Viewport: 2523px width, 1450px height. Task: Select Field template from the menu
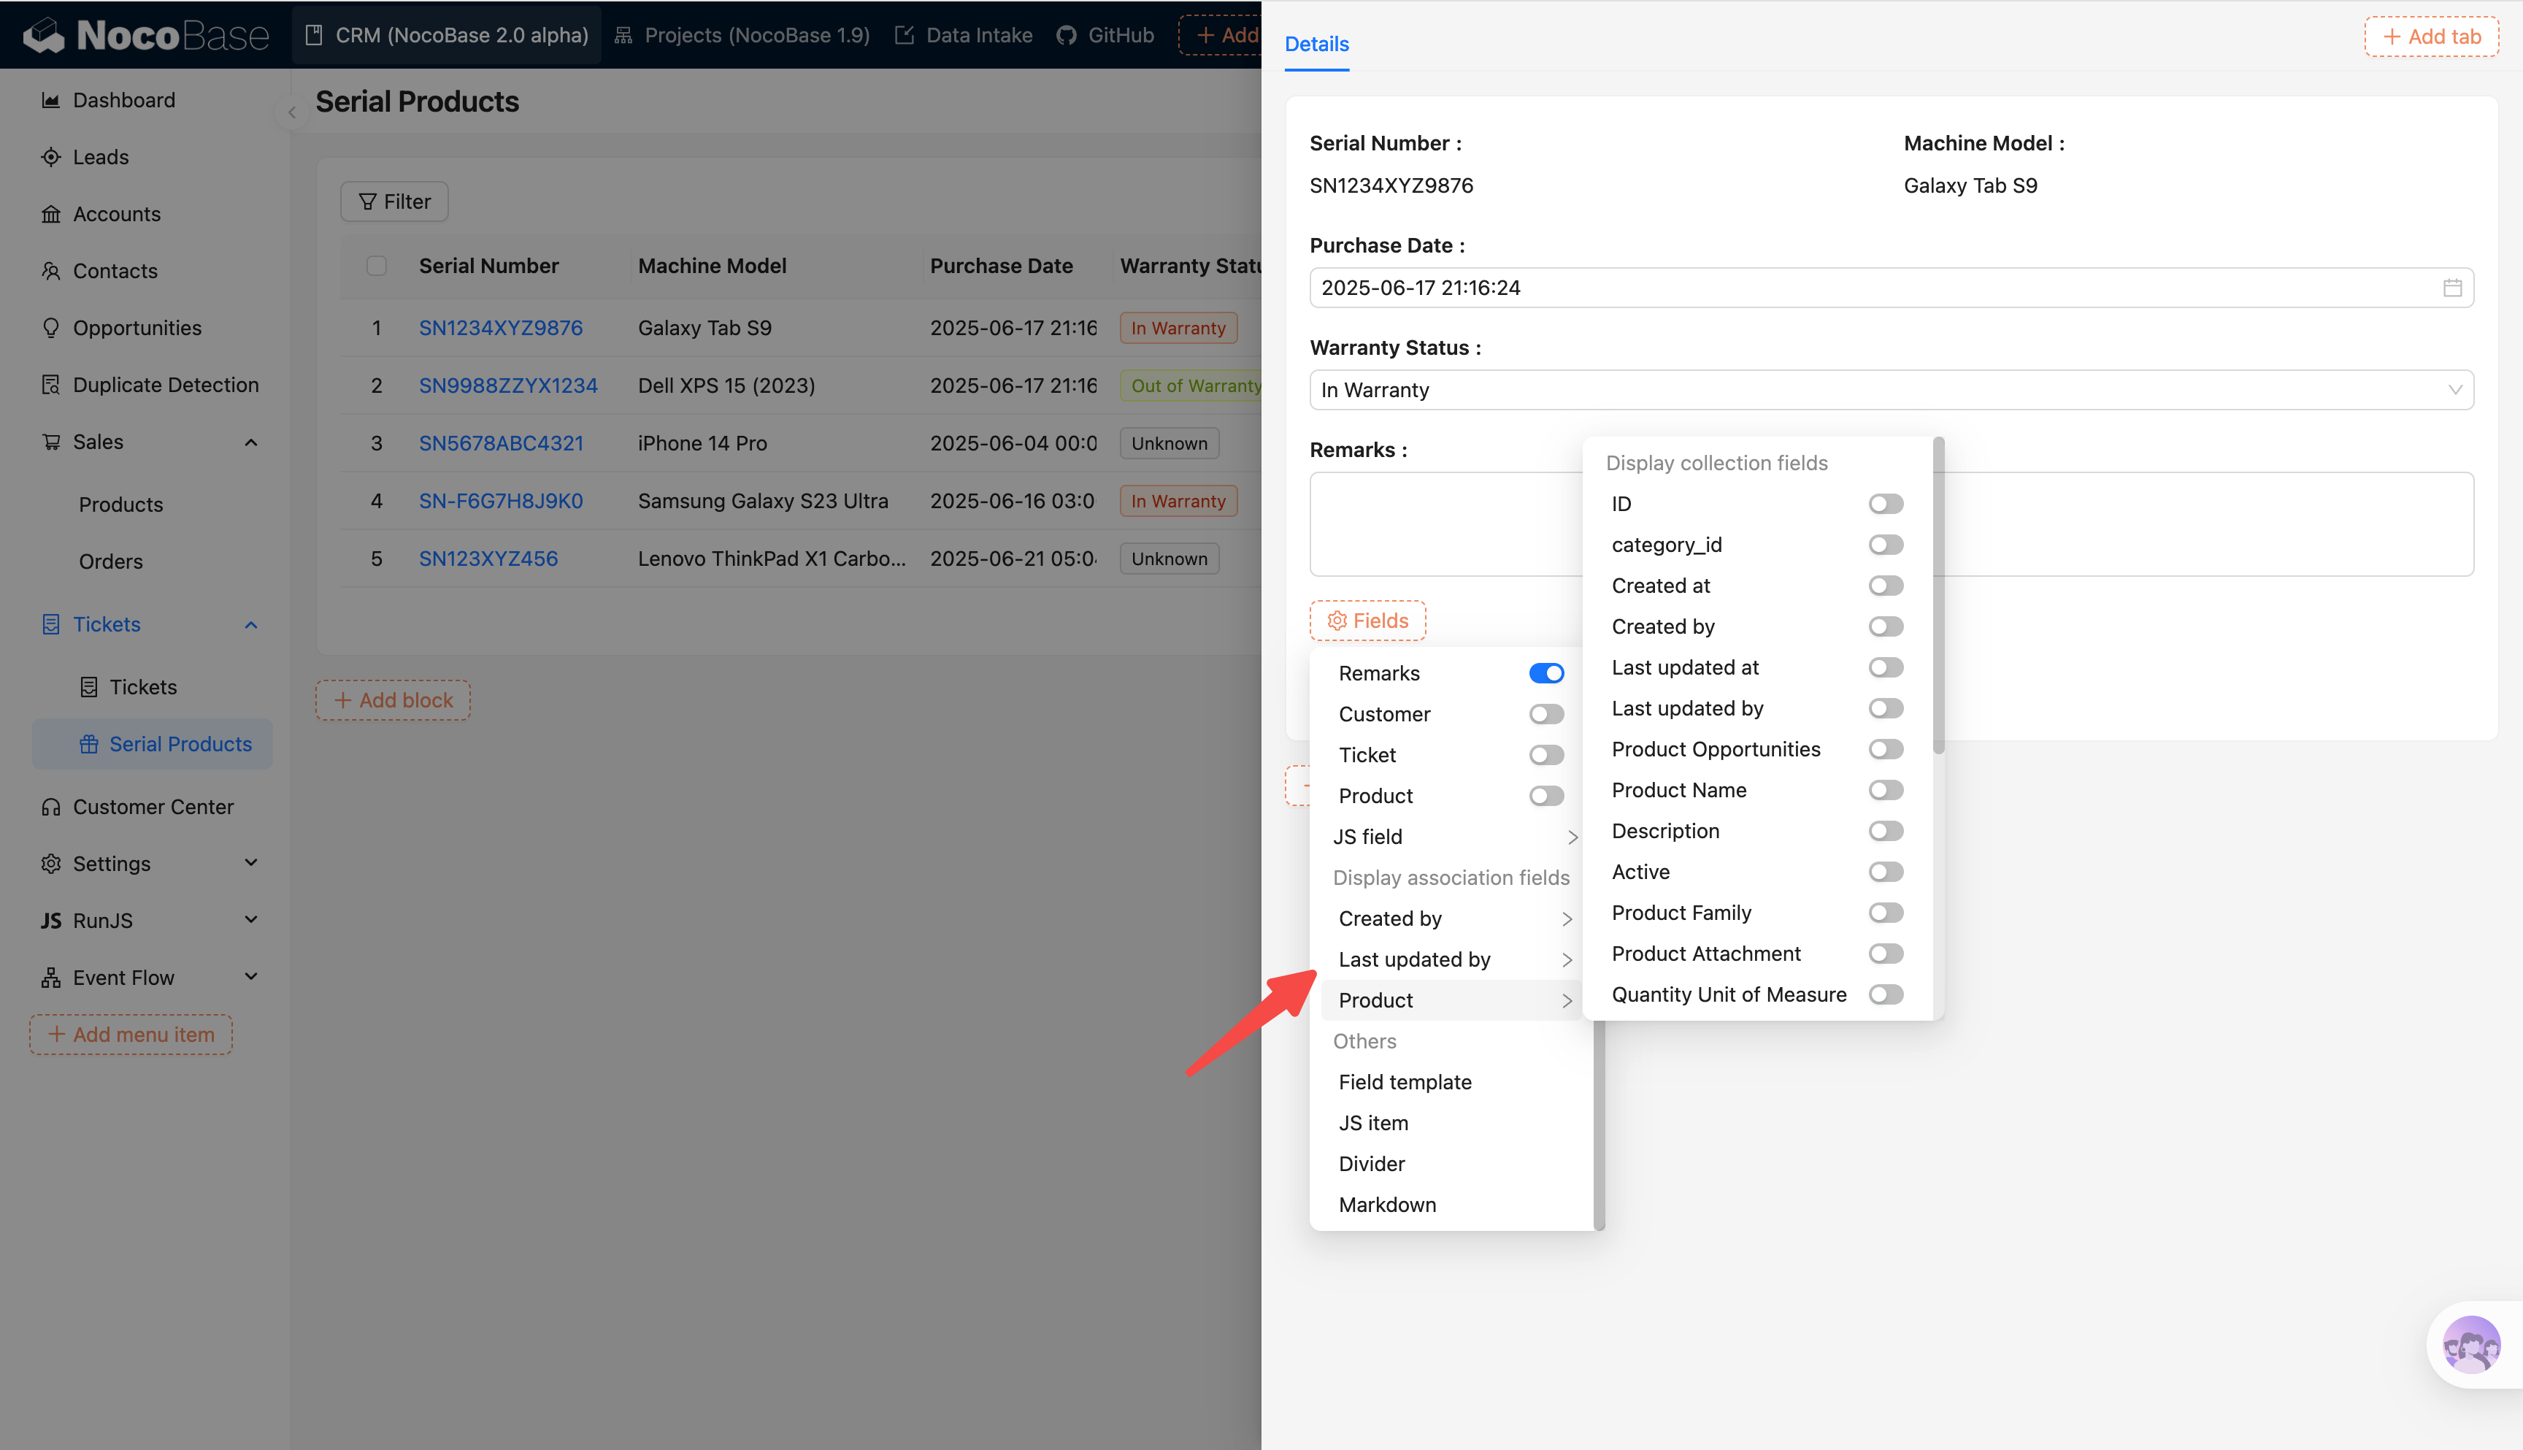click(1404, 1081)
